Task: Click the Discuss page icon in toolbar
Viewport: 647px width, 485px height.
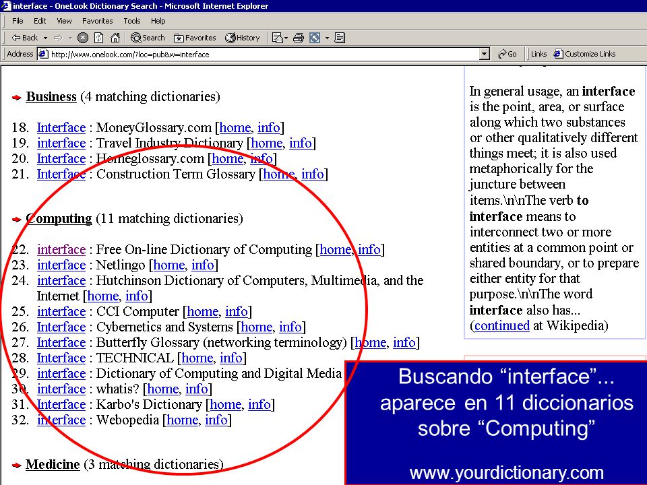Action: coord(340,38)
